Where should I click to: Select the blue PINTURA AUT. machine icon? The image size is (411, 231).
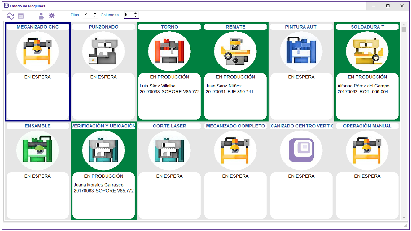[x=301, y=51]
